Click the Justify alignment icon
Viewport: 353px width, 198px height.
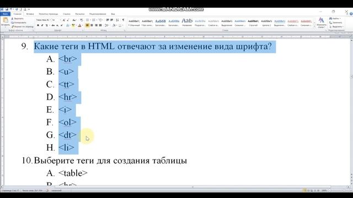point(100,25)
